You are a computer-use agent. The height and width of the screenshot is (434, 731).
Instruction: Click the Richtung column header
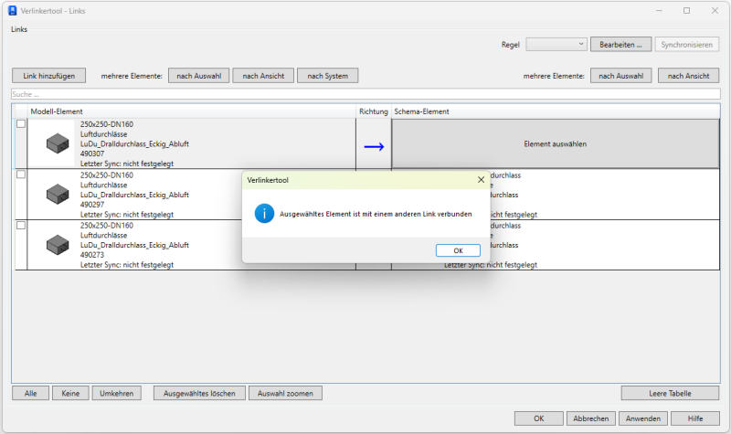[x=373, y=111]
